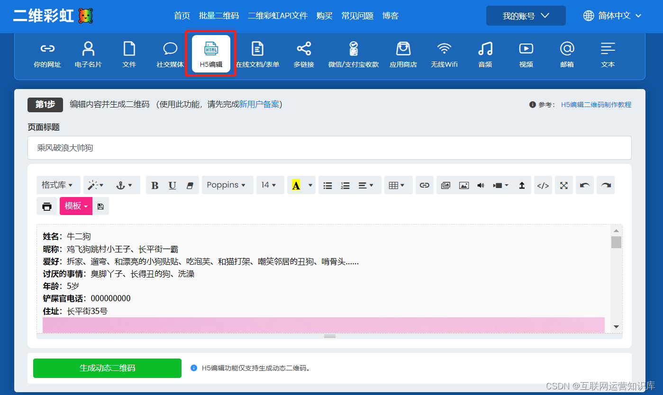Select the 应用商店 (app store) QR type
This screenshot has width=663, height=395.
click(403, 54)
